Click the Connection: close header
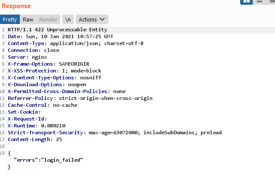 coord(34,50)
